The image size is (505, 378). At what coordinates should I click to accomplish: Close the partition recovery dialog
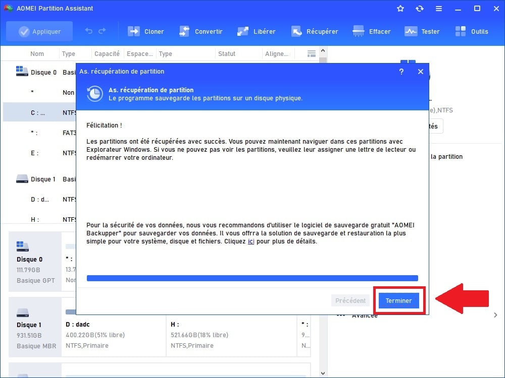point(420,72)
